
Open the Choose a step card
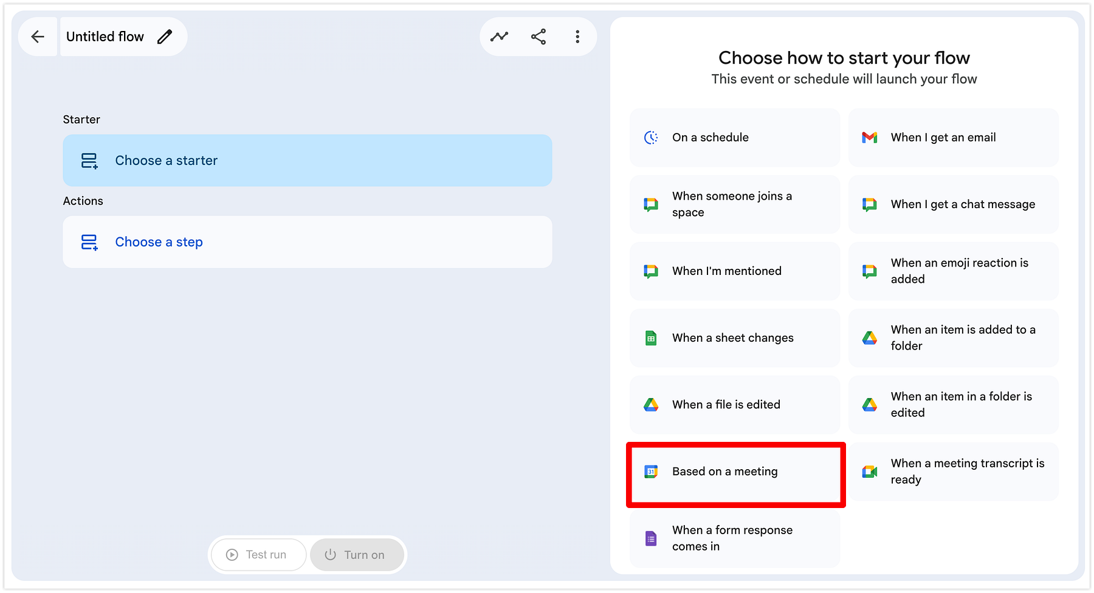[308, 242]
